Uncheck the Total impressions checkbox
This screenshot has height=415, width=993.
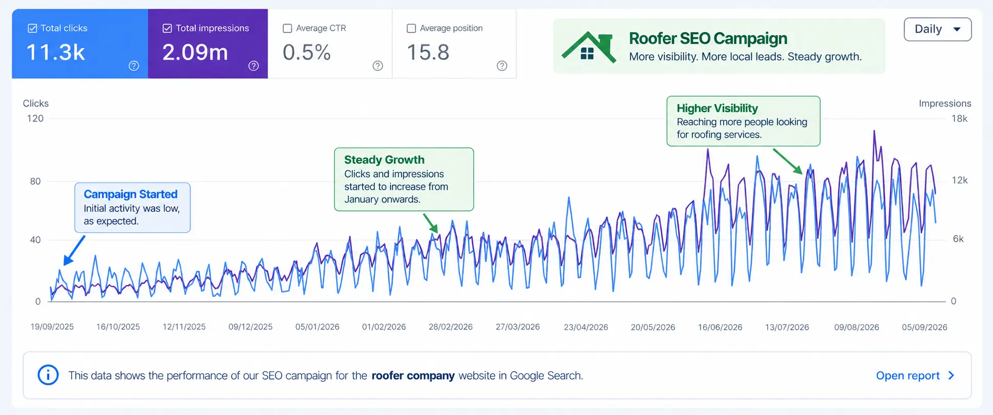point(167,28)
